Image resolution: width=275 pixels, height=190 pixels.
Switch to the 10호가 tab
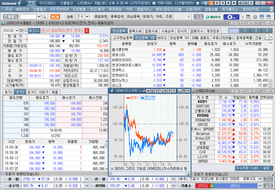coord(43,92)
